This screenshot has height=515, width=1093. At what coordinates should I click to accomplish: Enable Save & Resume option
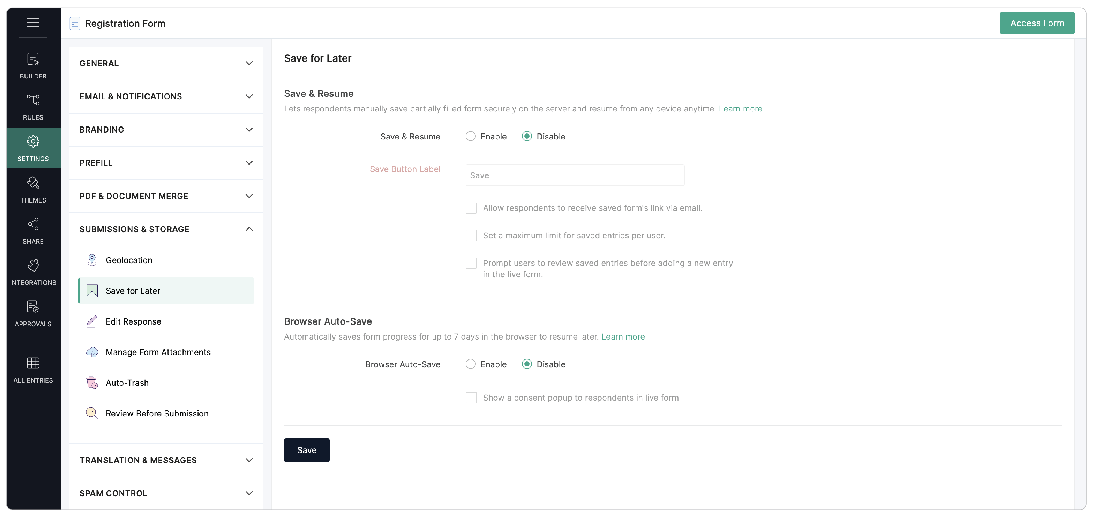point(470,136)
